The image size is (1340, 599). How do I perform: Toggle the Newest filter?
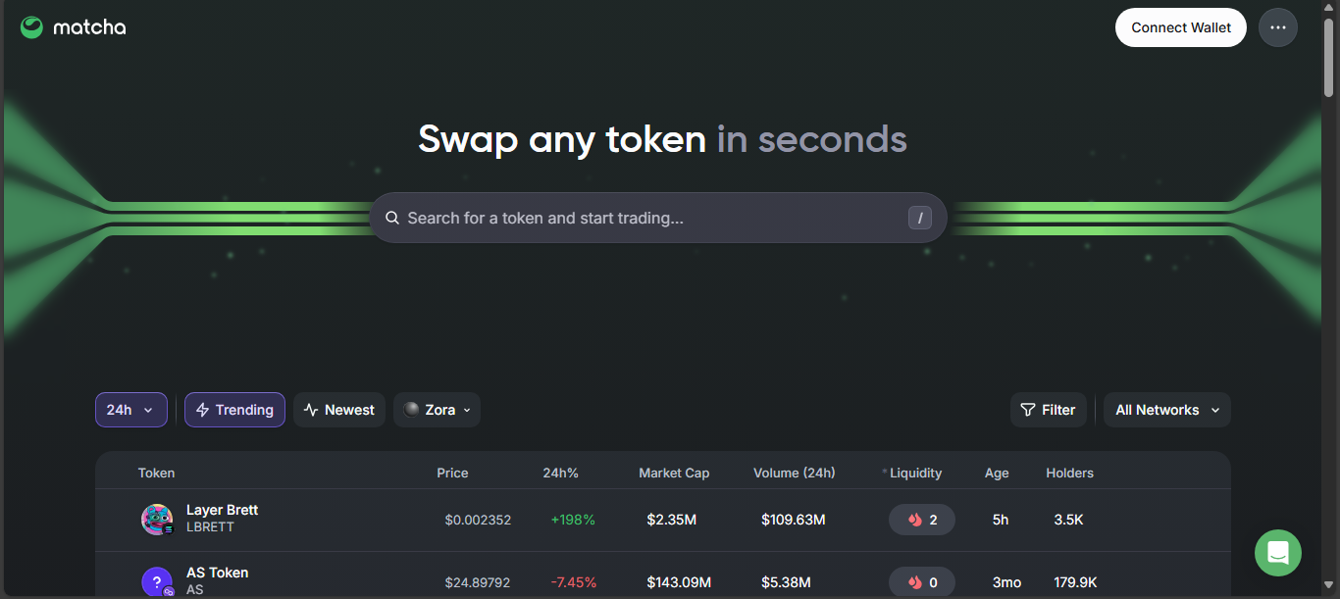[x=339, y=410]
